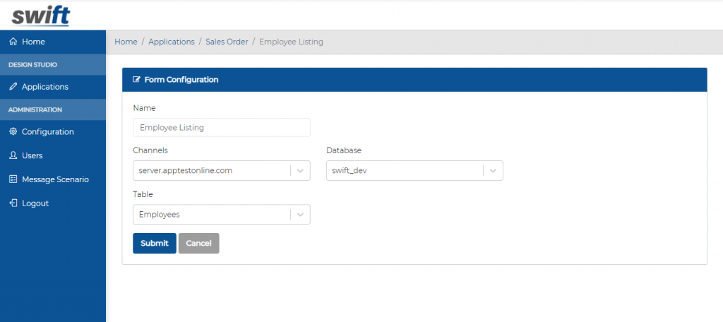Screen dimensions: 723x322
Task: Click the Users person icon
Action: point(13,155)
